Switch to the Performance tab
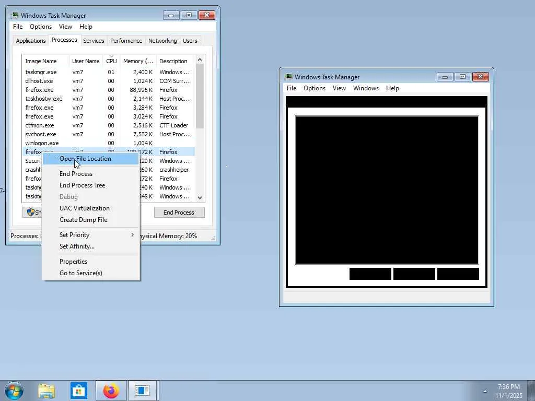The width and height of the screenshot is (535, 401). tap(126, 41)
